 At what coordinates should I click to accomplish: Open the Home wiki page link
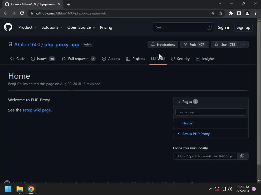(187, 123)
